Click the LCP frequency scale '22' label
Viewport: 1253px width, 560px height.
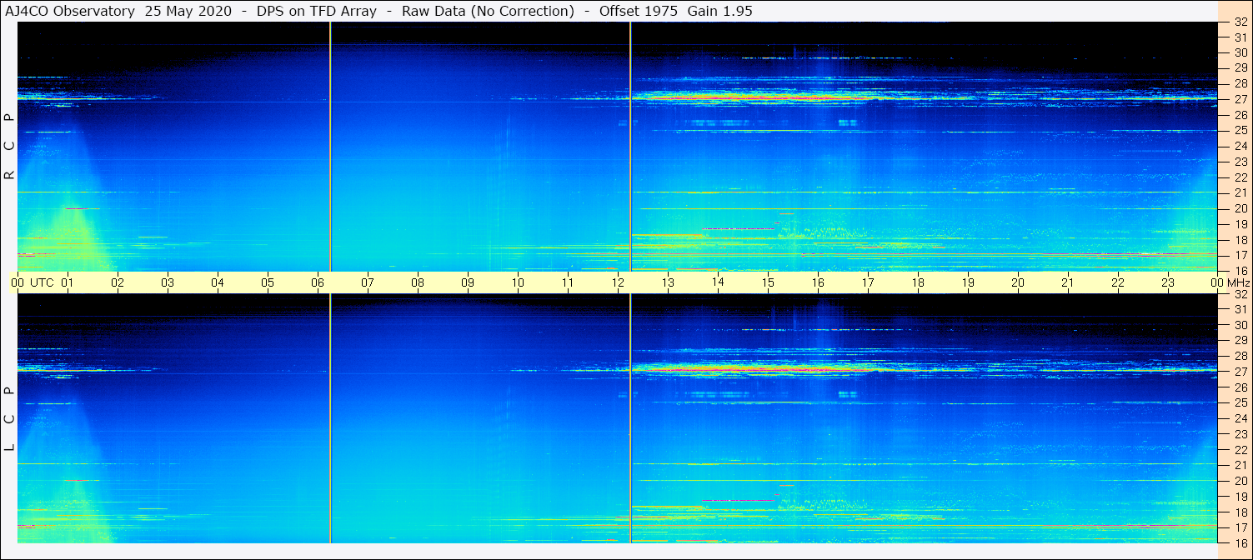1240,449
